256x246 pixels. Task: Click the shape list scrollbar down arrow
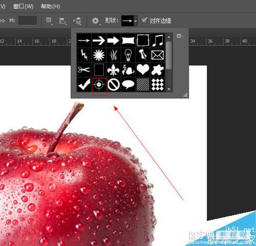[x=169, y=89]
